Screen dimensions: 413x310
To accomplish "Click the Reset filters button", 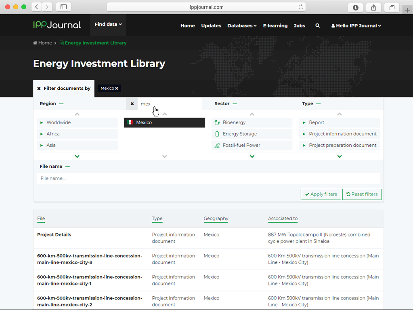I will coord(362,194).
